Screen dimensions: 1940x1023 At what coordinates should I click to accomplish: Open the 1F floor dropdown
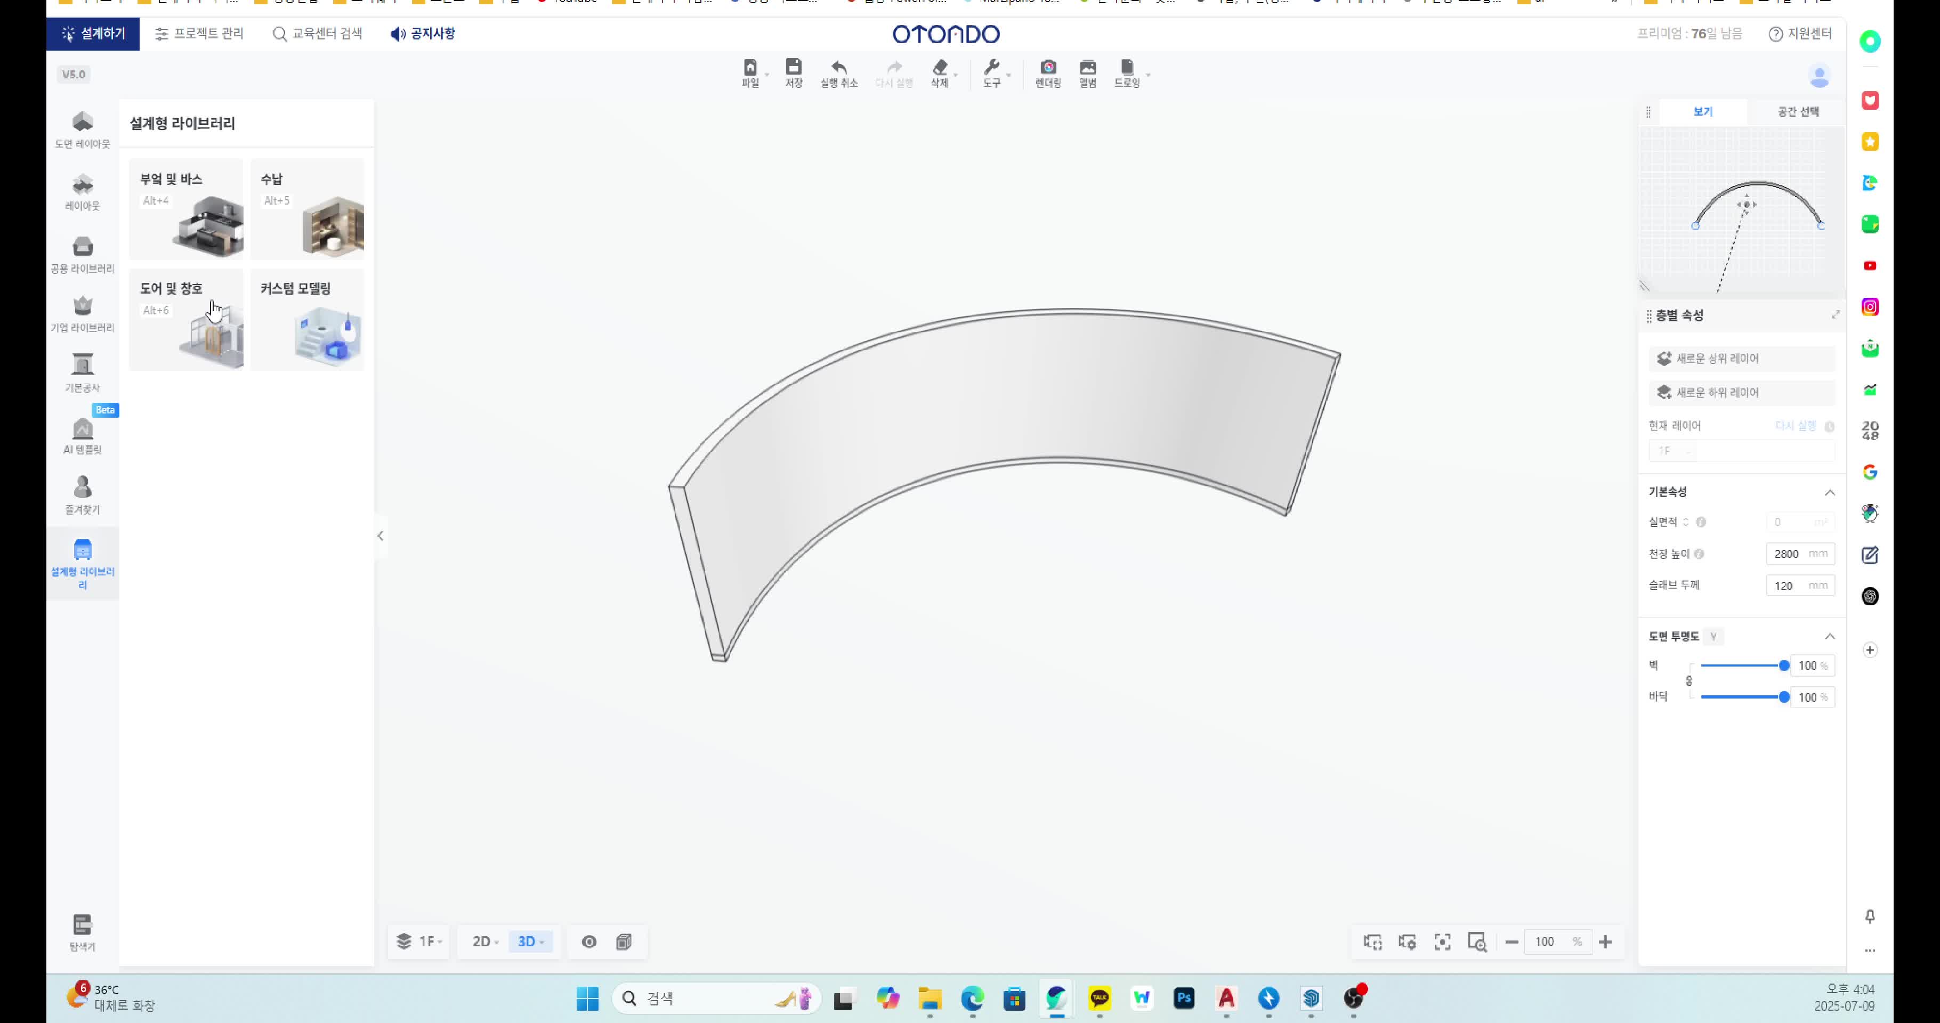419,941
